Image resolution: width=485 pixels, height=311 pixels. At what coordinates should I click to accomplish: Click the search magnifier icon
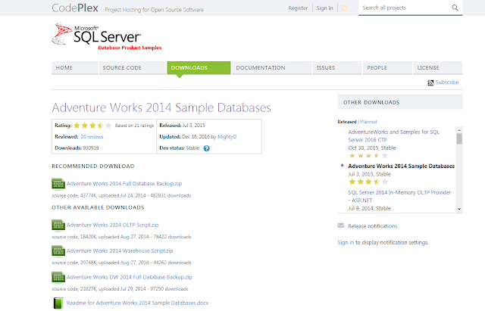pyautogui.click(x=455, y=8)
